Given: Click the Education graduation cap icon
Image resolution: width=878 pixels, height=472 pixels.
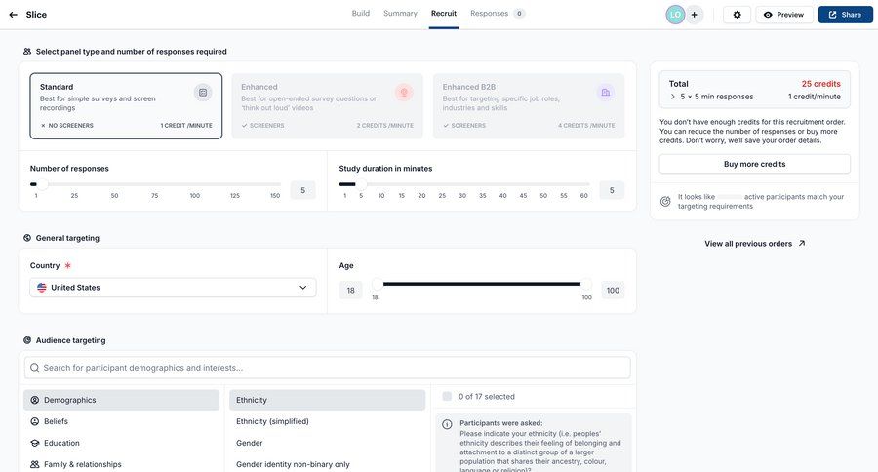Looking at the screenshot, I should pos(35,443).
